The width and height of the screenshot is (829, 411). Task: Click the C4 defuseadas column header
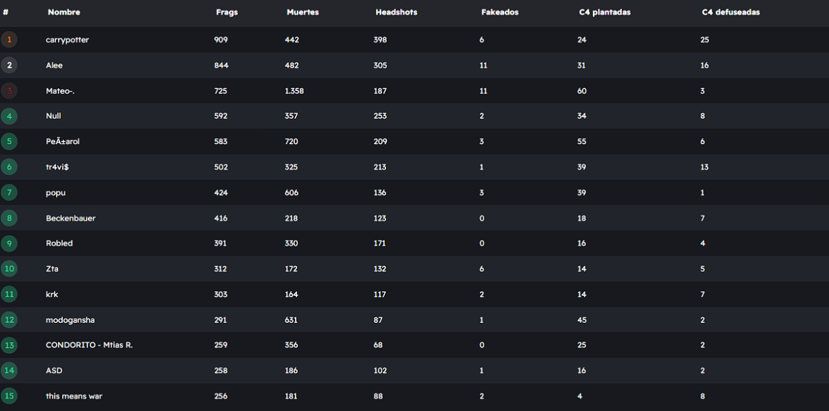click(x=731, y=12)
